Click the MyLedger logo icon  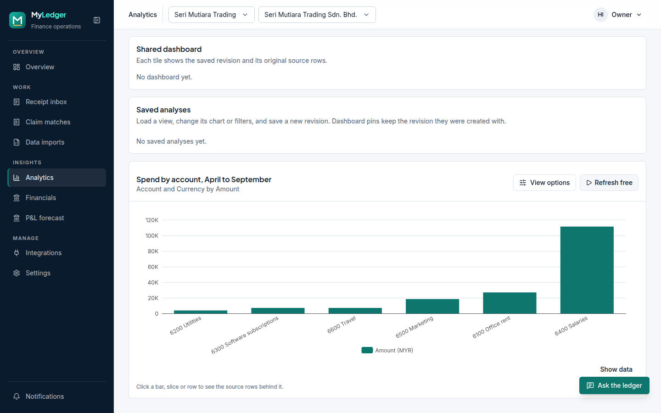tap(17, 20)
